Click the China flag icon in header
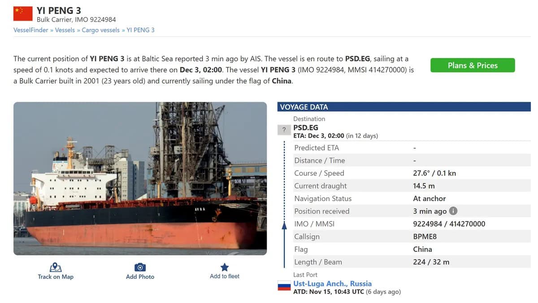538x303 pixels. pyautogui.click(x=23, y=13)
